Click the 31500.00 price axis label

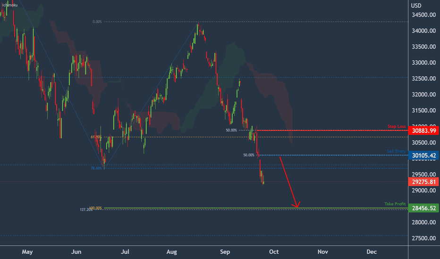[424, 111]
